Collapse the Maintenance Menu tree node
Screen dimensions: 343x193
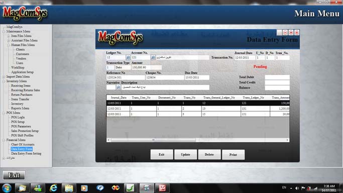(4, 32)
